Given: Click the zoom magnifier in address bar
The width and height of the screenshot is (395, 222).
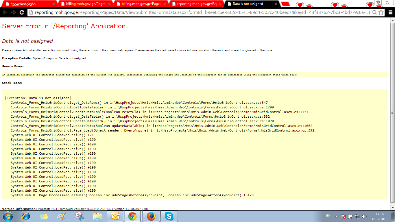Looking at the screenshot, I should [x=374, y=12].
